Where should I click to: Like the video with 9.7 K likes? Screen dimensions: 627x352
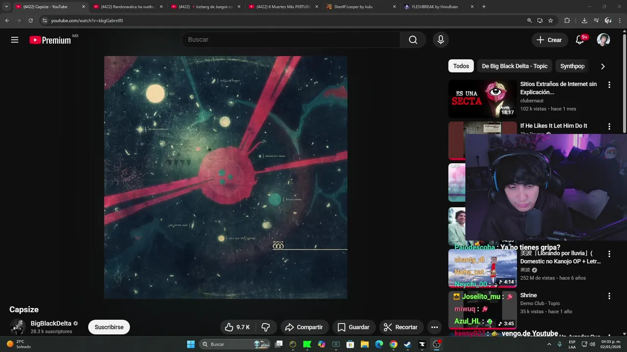[x=238, y=327]
